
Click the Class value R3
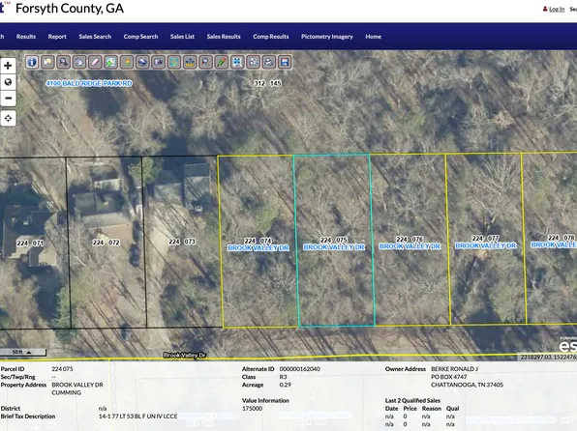(283, 377)
